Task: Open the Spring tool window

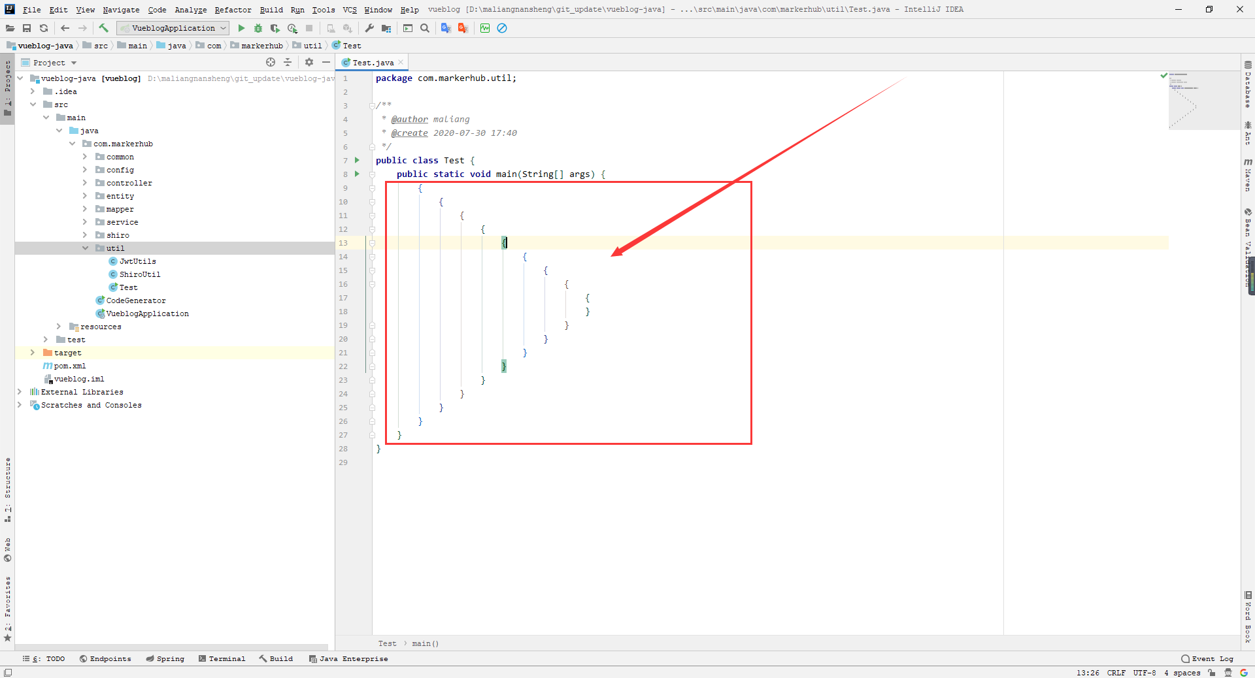Action: (165, 658)
